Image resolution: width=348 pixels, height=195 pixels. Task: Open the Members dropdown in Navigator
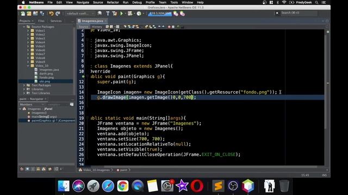(32, 105)
